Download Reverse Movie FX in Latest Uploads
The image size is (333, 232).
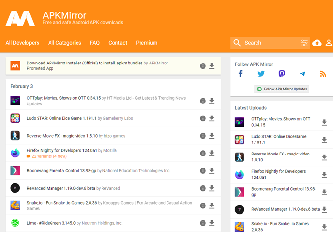[x=324, y=157]
